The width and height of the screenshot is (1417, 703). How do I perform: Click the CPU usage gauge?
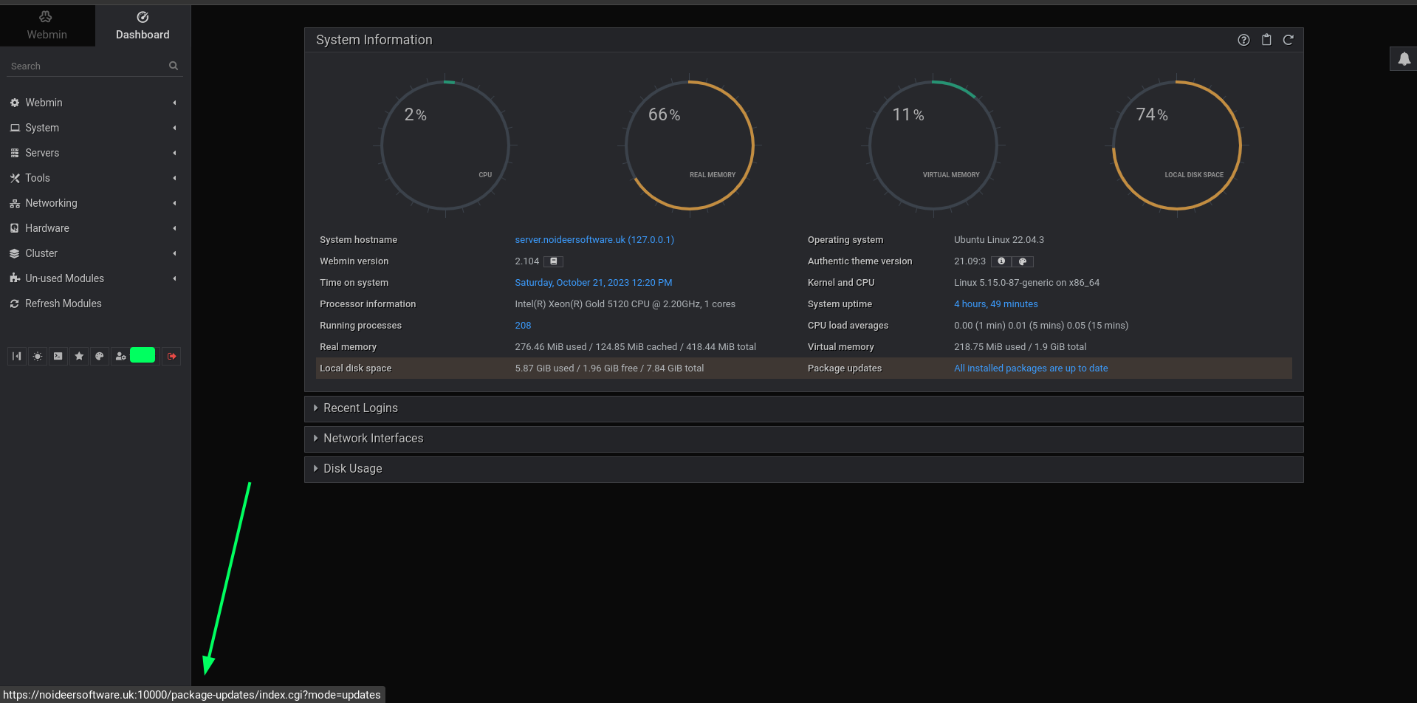[445, 145]
